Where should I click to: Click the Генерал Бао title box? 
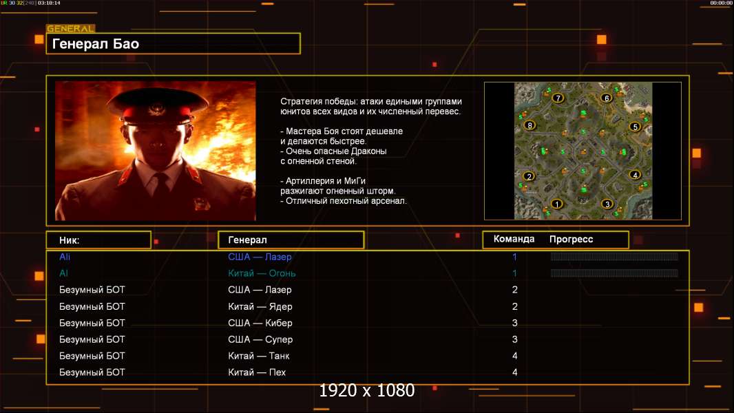tap(174, 43)
